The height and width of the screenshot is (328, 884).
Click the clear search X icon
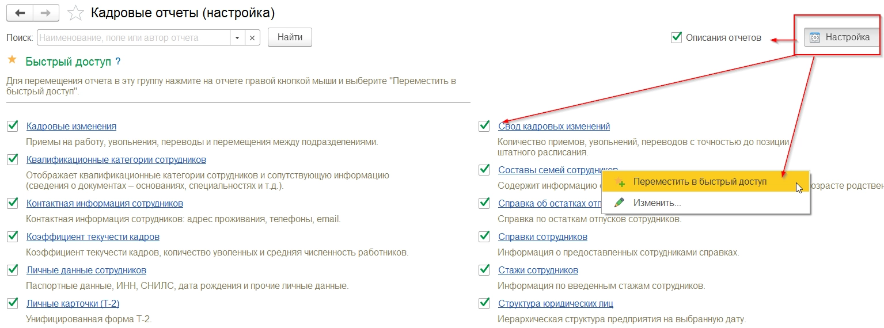tap(252, 38)
